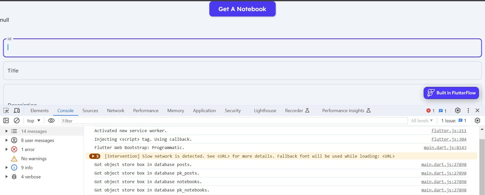Screen dimensions: 485x195
Task: Open the Application tab
Action: (x=204, y=111)
